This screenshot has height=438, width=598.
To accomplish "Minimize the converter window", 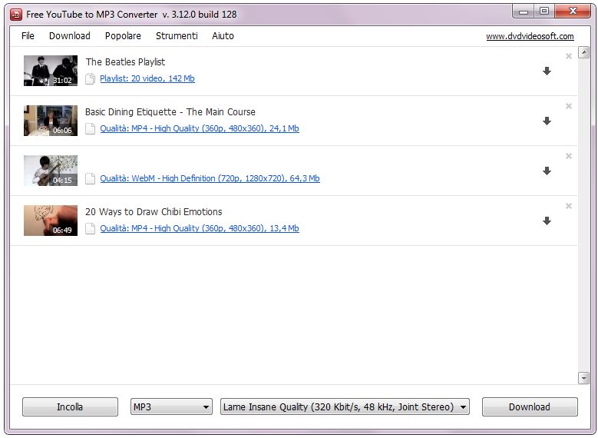I will point(524,12).
